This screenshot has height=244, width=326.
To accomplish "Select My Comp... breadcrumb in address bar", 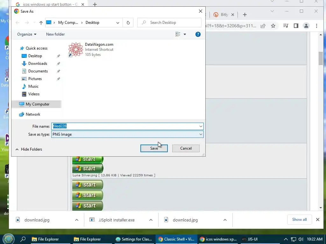I will (x=68, y=23).
